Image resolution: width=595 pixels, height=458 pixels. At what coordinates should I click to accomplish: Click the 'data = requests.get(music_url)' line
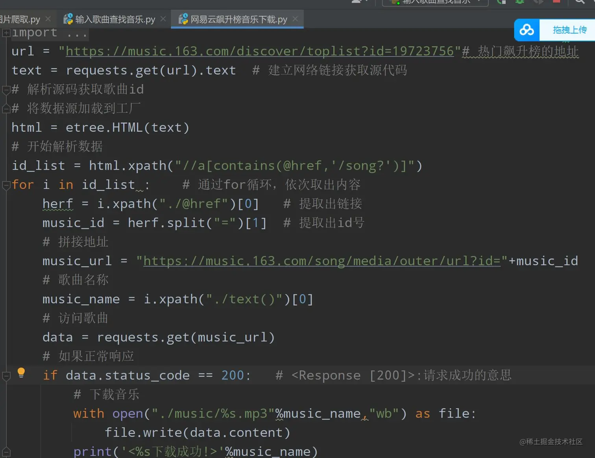159,338
